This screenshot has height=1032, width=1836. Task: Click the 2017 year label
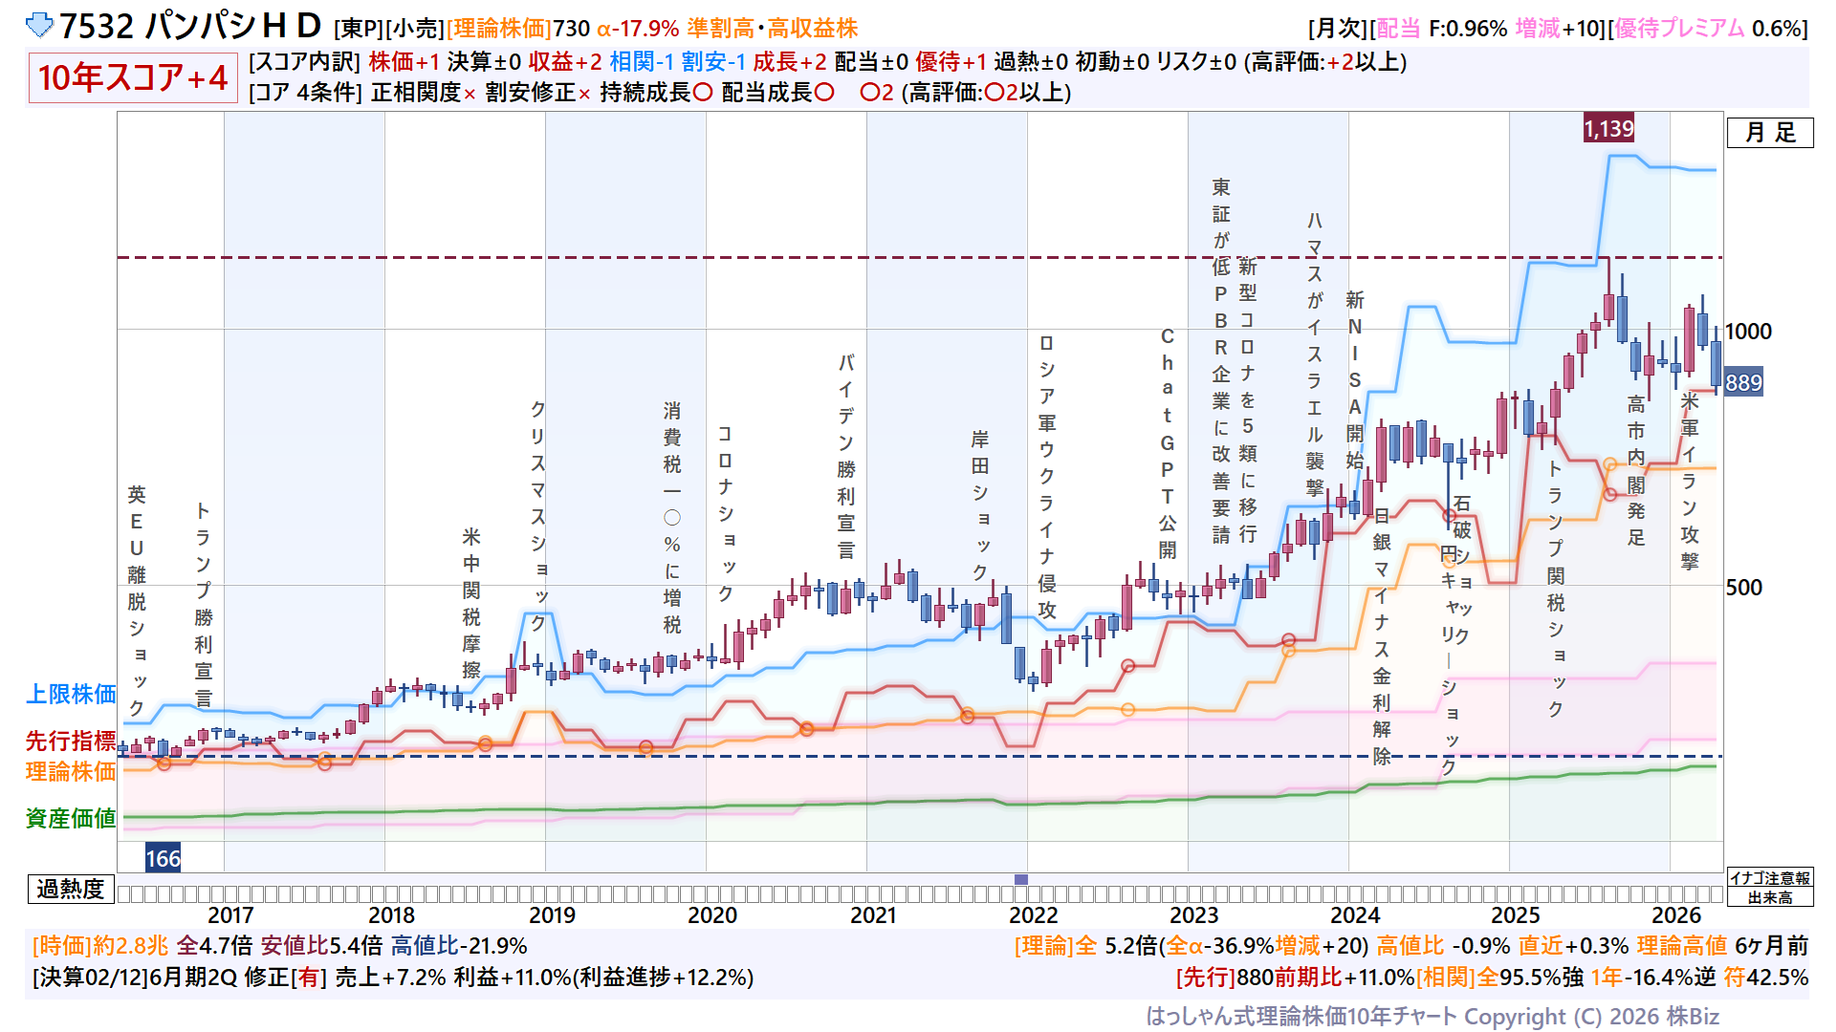point(230,915)
